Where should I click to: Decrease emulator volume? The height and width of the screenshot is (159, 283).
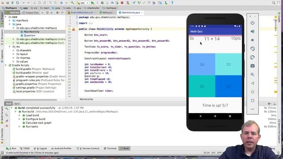(252, 40)
